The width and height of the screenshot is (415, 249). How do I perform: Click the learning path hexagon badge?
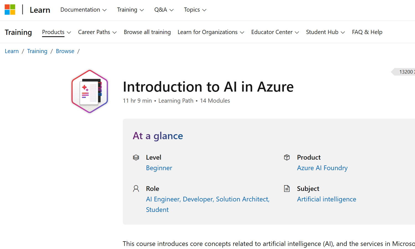pyautogui.click(x=90, y=91)
